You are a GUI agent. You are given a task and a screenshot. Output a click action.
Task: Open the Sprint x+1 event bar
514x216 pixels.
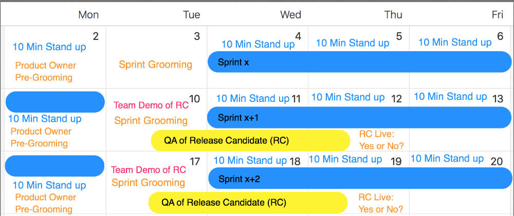[359, 117]
